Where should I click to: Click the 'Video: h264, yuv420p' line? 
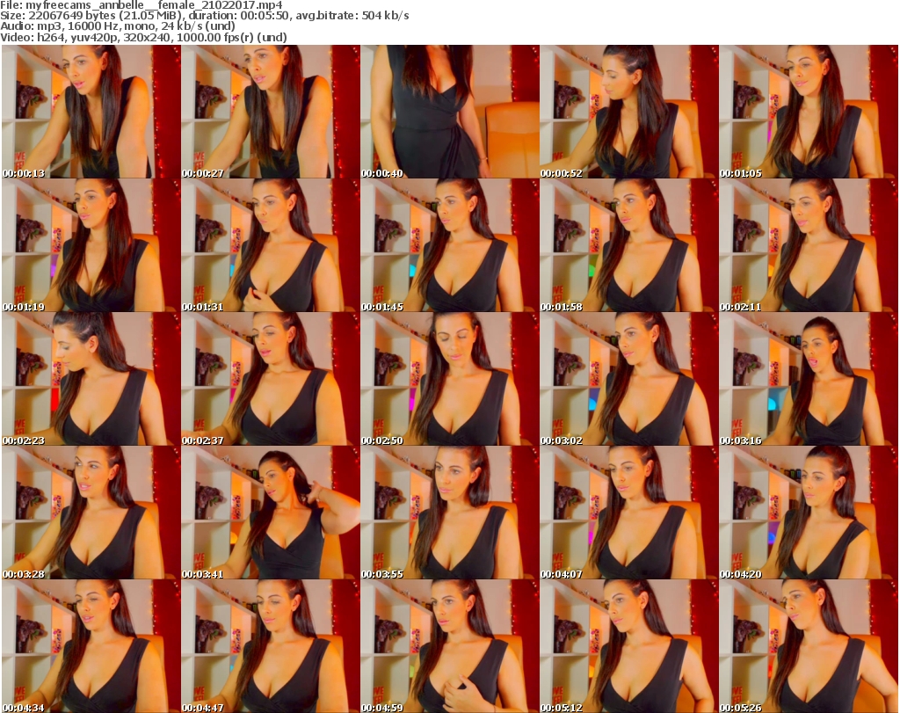pyautogui.click(x=143, y=37)
